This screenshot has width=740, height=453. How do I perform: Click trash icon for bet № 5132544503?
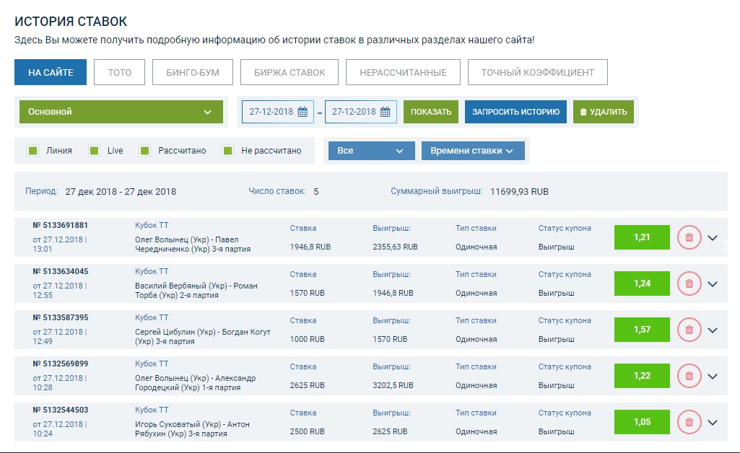click(689, 422)
